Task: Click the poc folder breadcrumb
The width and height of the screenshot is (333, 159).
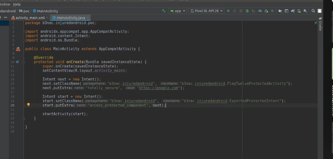Action: pos(24,11)
